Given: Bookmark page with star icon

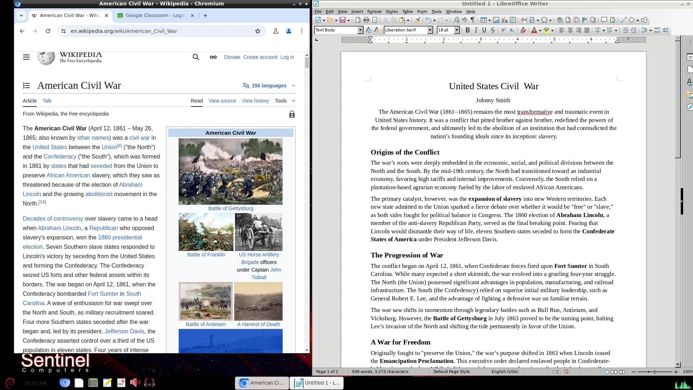Looking at the screenshot, I should pos(258,31).
